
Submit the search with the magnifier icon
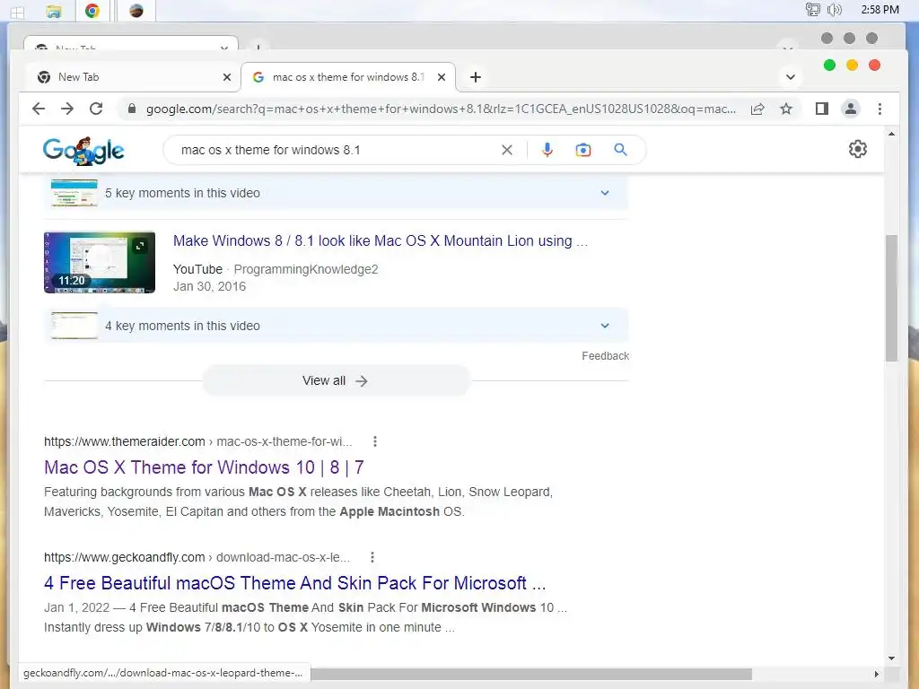tap(621, 150)
